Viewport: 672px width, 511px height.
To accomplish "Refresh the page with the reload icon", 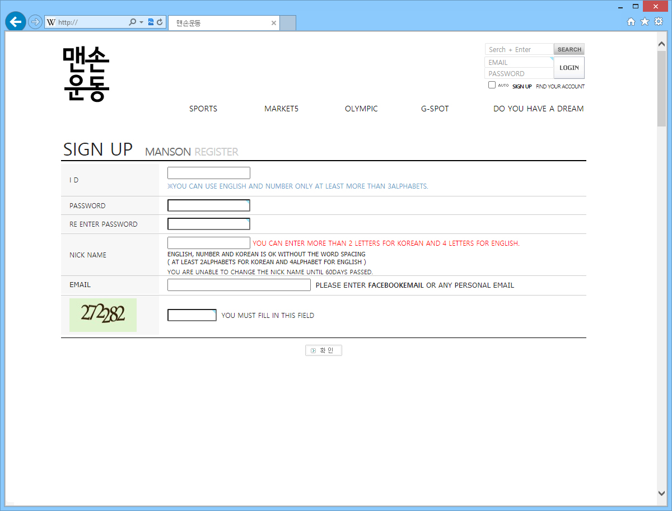I will pos(160,22).
